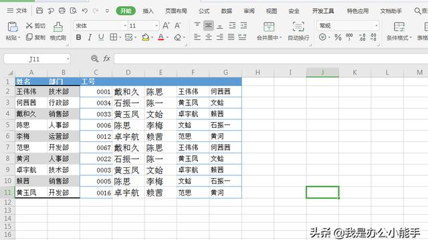The width and height of the screenshot is (428, 240).
Task: Toggle Bold formatting
Action: coord(79,37)
